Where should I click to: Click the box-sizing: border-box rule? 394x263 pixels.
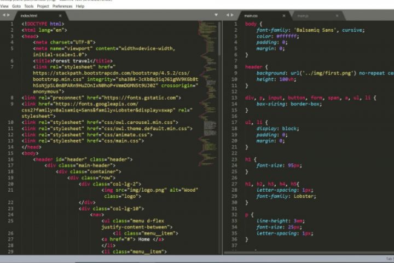pos(289,104)
